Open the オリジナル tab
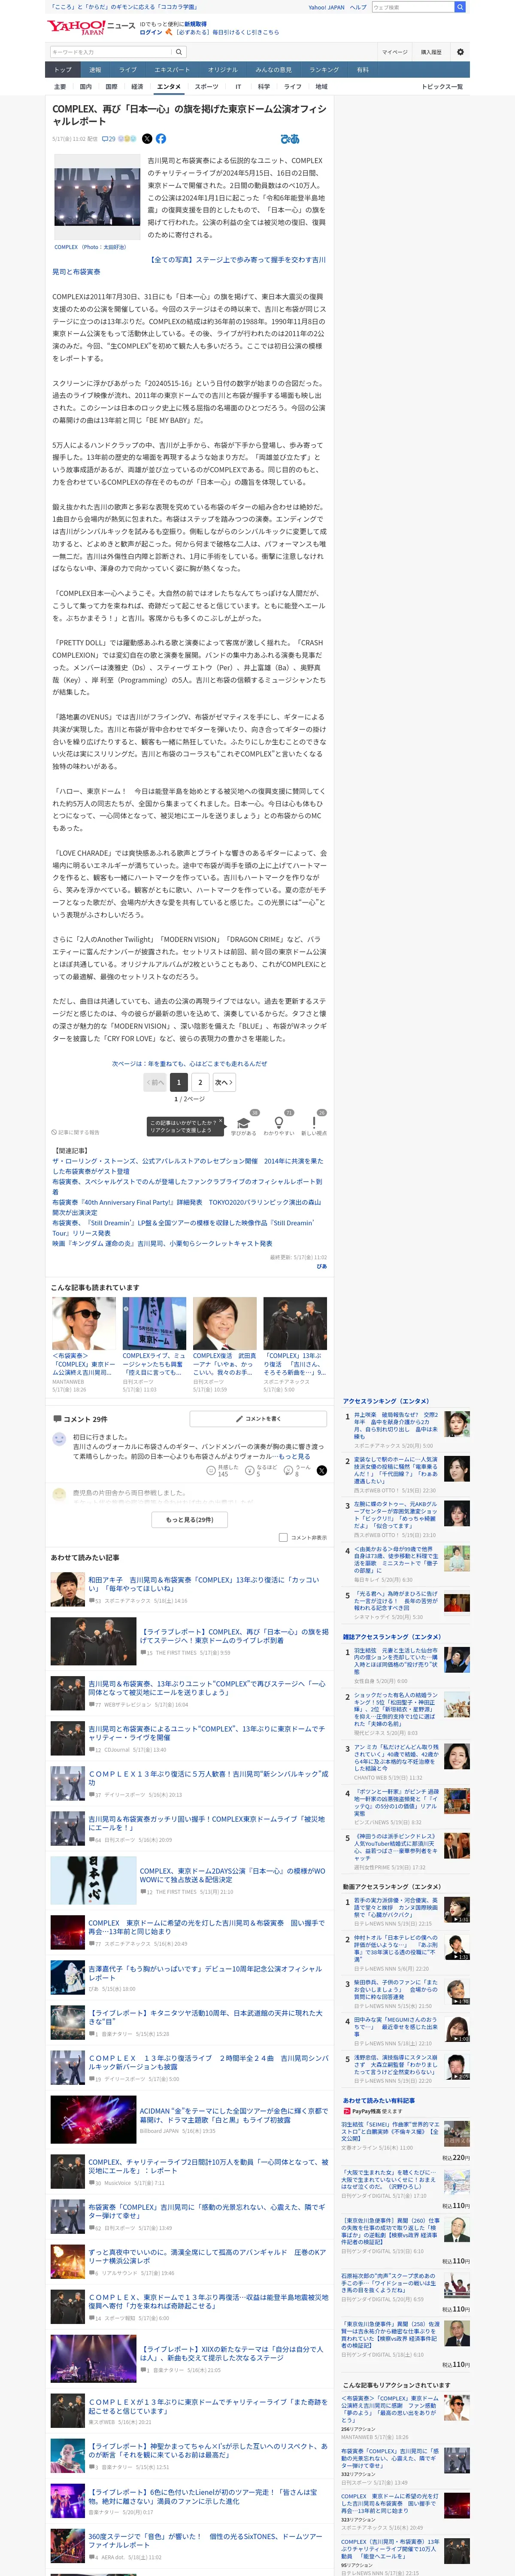 223,70
